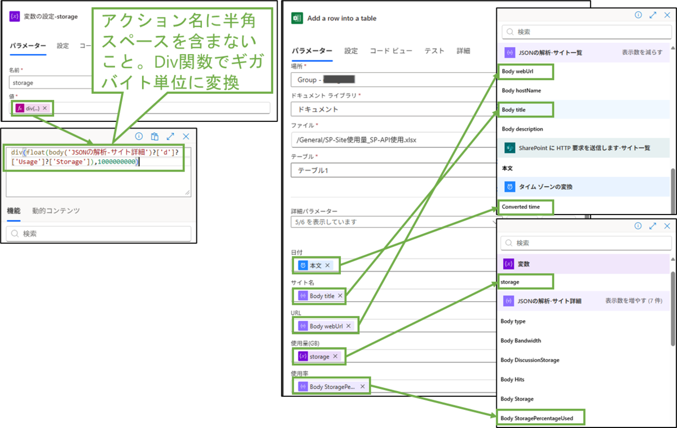Switch to コード ビュー tab in Add a row

tap(391, 51)
